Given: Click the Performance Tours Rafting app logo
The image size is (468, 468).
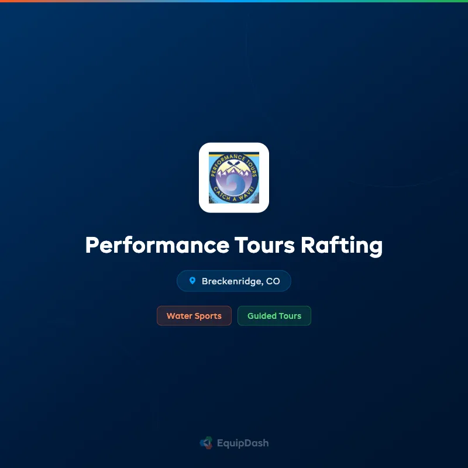Looking at the screenshot, I should point(234,176).
